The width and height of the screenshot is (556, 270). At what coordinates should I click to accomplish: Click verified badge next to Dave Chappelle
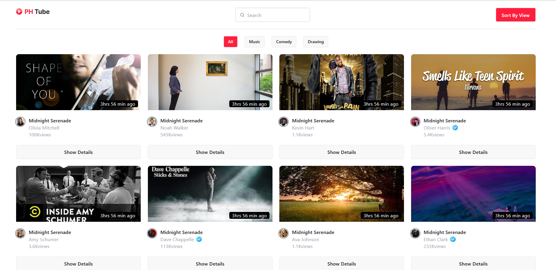coord(199,239)
